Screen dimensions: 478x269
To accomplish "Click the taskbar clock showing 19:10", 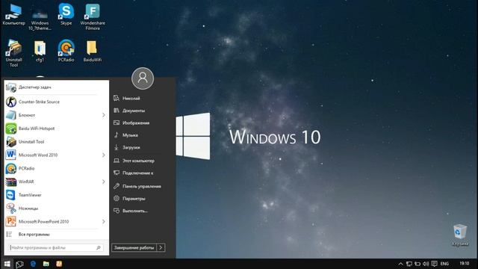I will 465,264.
